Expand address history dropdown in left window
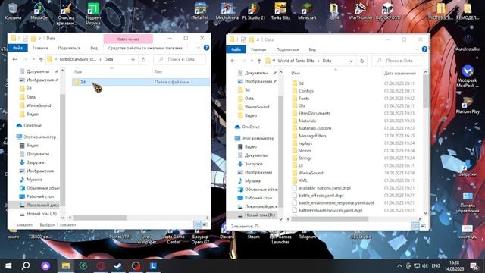Viewport: 485px width, 273px height. [x=133, y=59]
